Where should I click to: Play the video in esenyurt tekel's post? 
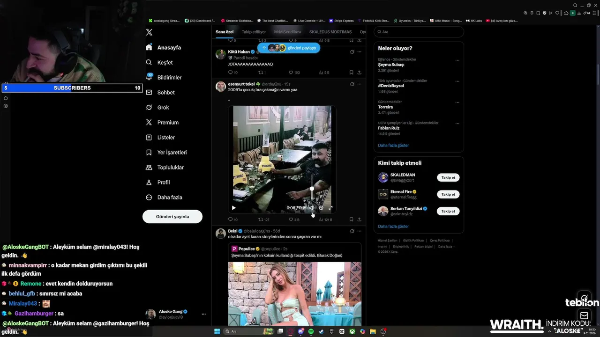(234, 208)
